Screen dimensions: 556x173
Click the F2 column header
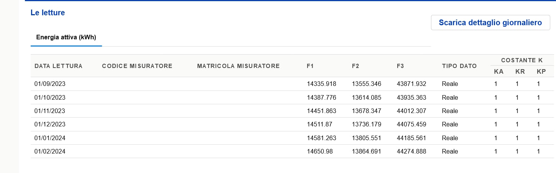coord(355,66)
